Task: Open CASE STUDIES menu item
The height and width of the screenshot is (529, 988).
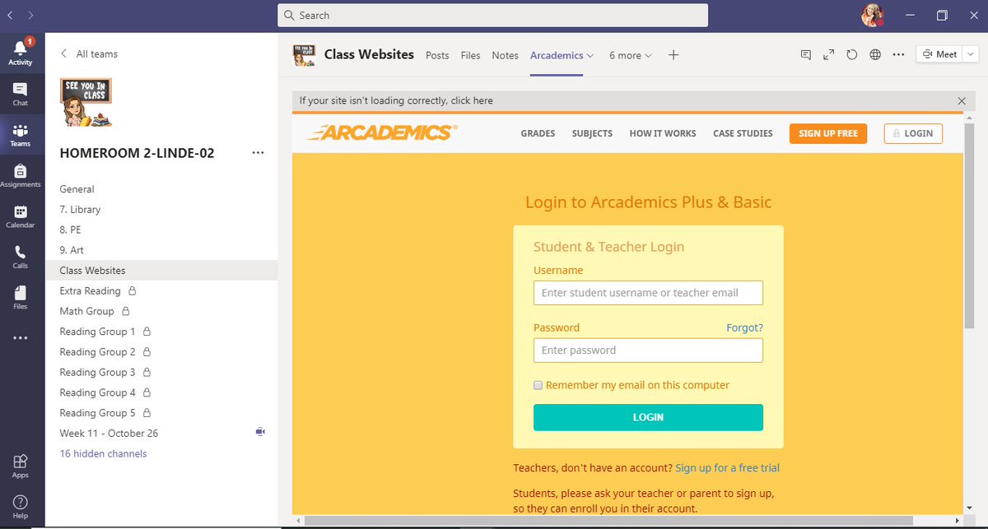Action: tap(743, 133)
